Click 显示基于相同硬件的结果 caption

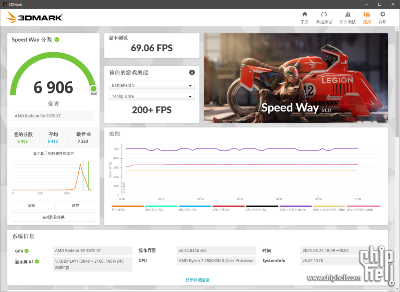53,153
